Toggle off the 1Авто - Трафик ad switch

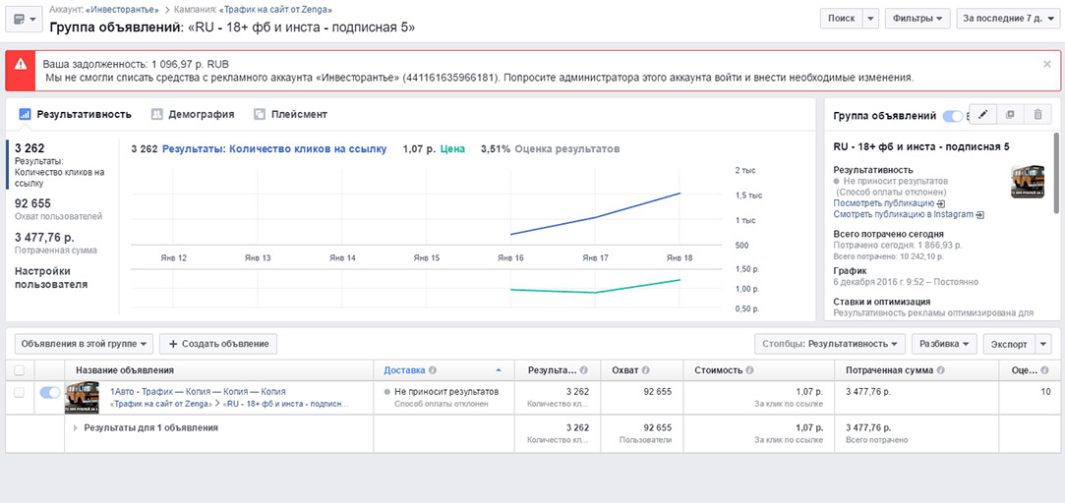click(49, 392)
